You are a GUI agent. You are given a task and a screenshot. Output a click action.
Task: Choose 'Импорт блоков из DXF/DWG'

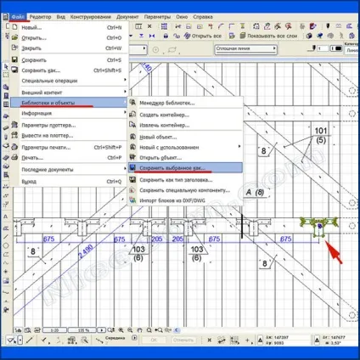(185, 200)
